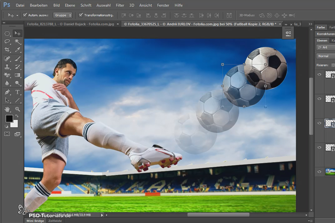Screen dimensions: 335x223
Task: Select the Magic Wand tool
Action: coord(18,42)
